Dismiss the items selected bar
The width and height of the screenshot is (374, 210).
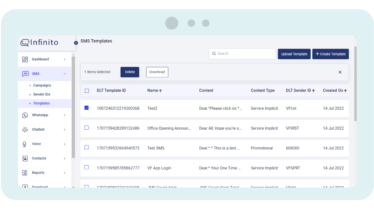click(x=340, y=72)
